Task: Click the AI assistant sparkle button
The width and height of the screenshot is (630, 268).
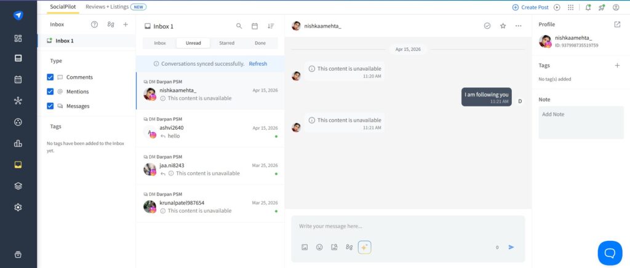Action: click(364, 247)
